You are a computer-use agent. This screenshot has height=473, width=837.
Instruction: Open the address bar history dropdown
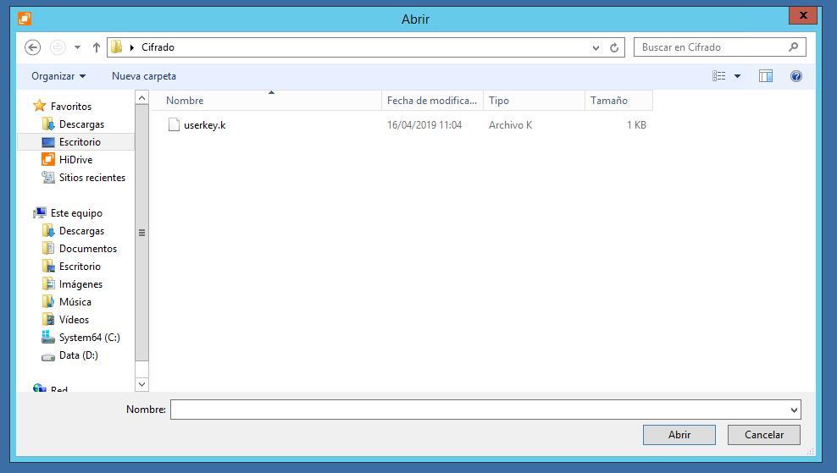[596, 47]
